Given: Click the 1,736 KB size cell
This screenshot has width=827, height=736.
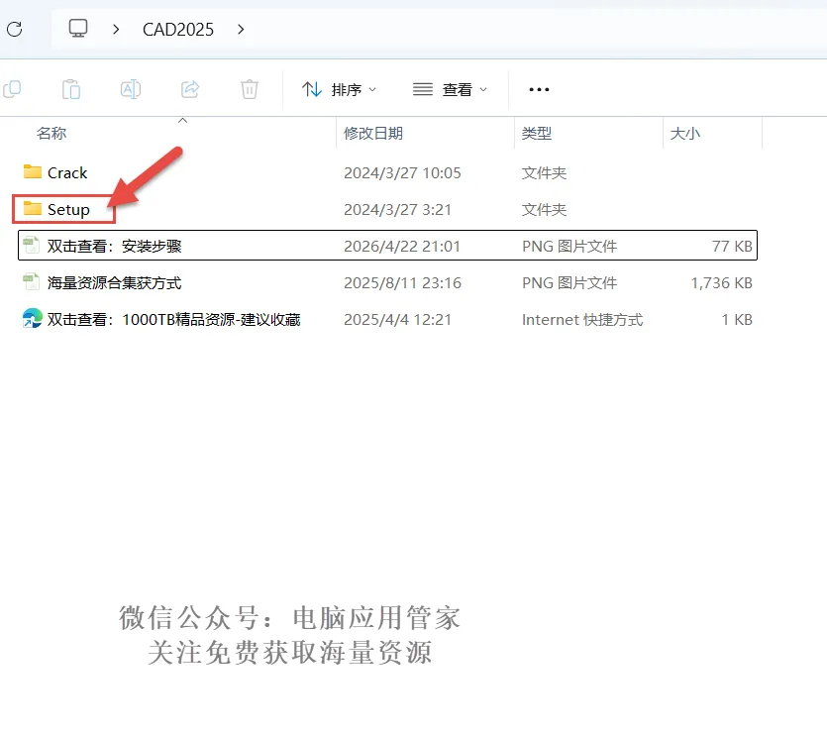Looking at the screenshot, I should pyautogui.click(x=721, y=283).
